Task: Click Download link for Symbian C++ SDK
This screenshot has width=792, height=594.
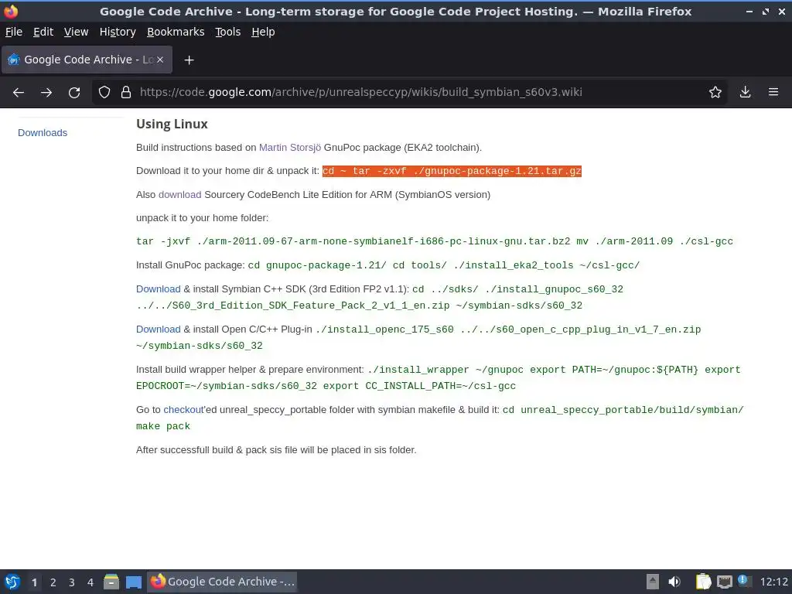Action: point(158,289)
